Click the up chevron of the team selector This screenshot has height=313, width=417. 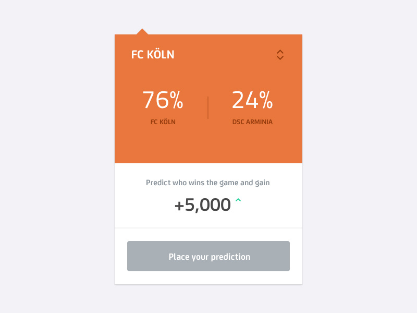280,51
